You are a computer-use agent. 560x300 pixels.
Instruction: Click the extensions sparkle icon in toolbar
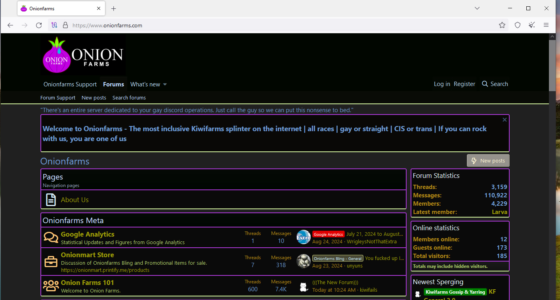click(x=532, y=25)
